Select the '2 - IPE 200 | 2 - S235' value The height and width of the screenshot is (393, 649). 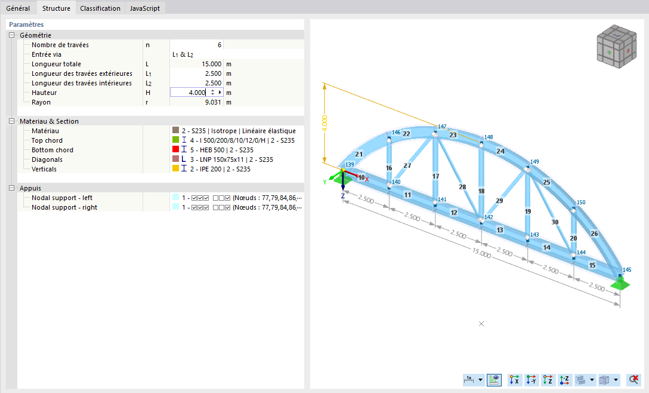pyautogui.click(x=220, y=168)
